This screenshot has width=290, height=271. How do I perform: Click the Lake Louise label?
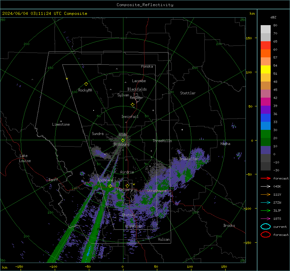coord(25,158)
